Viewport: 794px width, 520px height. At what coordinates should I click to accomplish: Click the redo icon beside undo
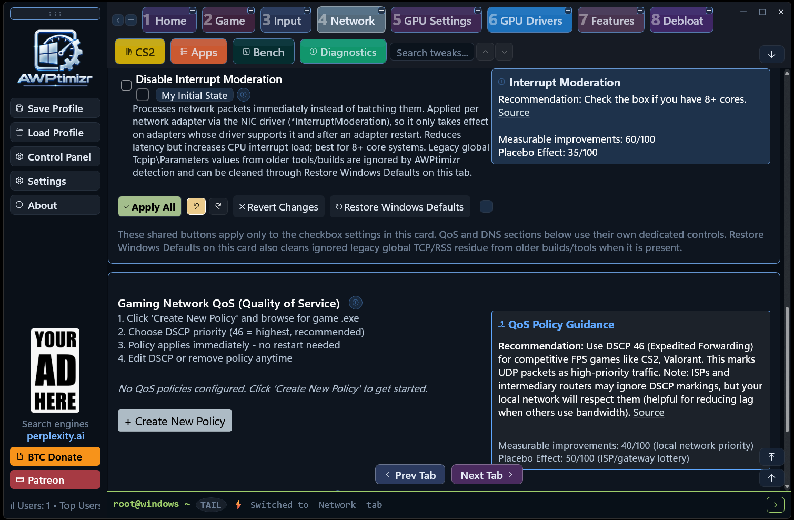218,206
